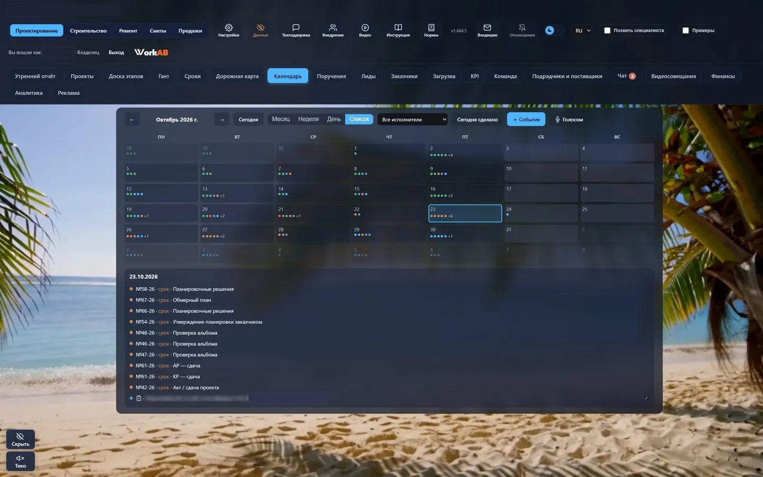The image size is (763, 477).
Task: Open the Чат tab
Action: (x=626, y=76)
